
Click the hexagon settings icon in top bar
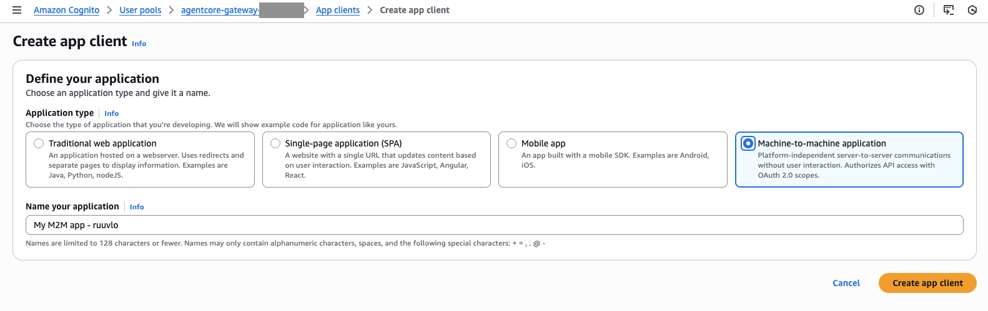coord(972,10)
